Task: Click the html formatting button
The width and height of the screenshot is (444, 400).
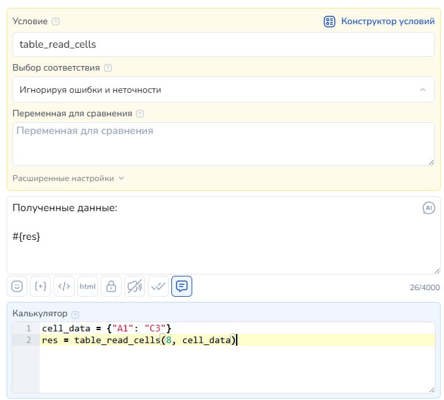Action: (88, 286)
